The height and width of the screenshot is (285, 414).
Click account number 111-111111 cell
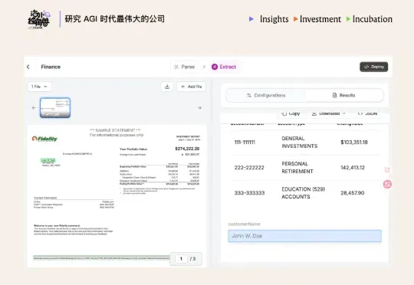245,142
